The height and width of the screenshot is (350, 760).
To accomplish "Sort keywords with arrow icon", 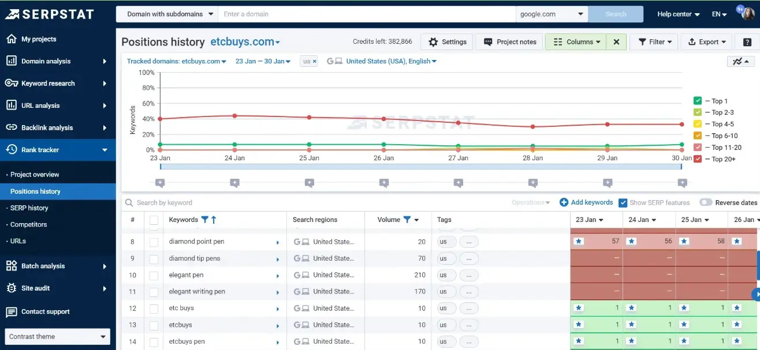I will pyautogui.click(x=214, y=219).
